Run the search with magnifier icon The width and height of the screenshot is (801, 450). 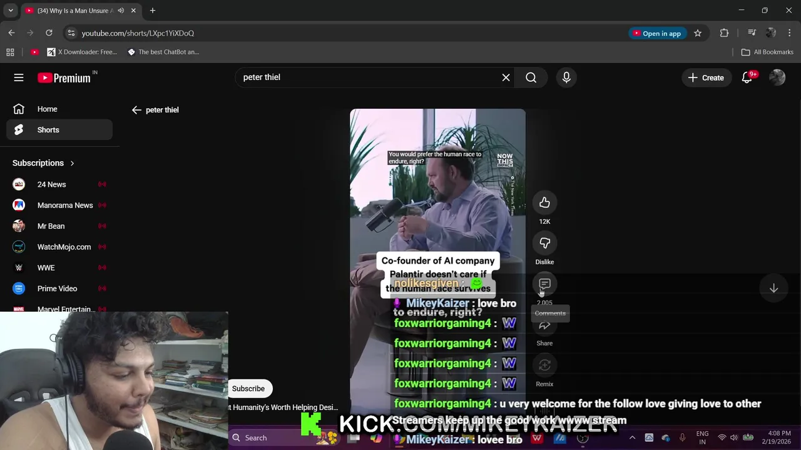[x=531, y=77]
